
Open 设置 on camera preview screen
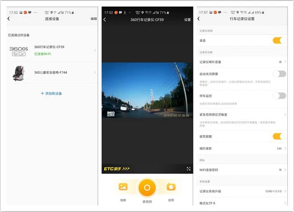click(x=187, y=20)
